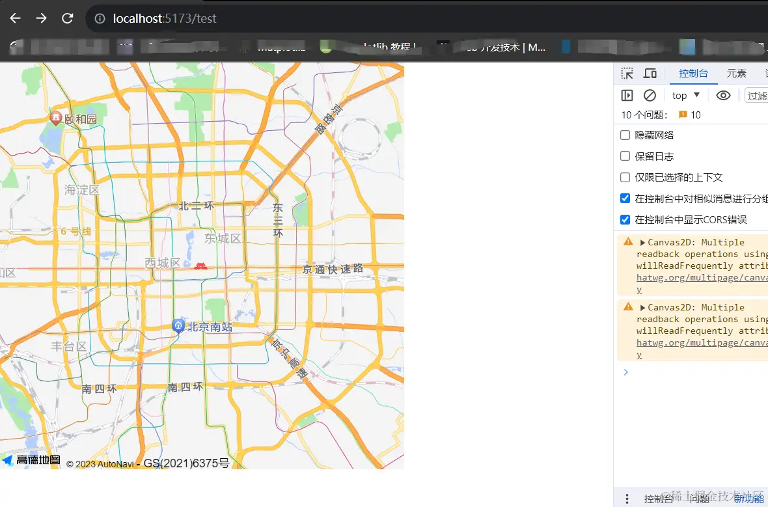This screenshot has height=507, width=768.
Task: Click the first warning's yellow triangle icon
Action: [629, 241]
